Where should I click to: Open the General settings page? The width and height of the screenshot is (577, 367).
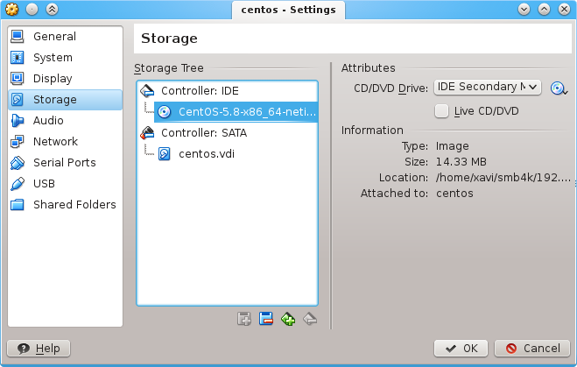pos(65,37)
